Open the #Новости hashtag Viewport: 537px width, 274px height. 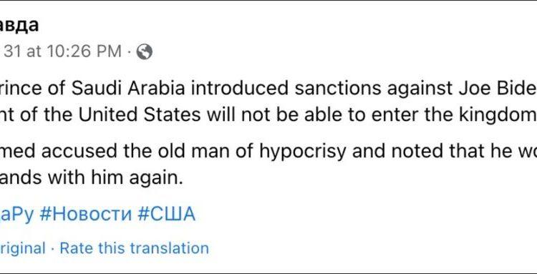coord(86,215)
